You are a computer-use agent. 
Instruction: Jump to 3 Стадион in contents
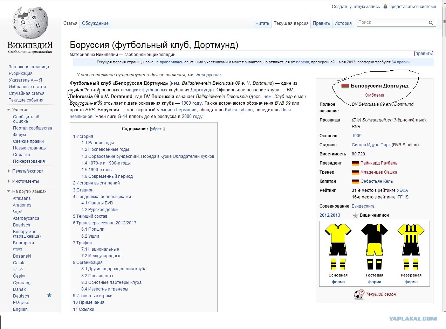(x=83, y=190)
